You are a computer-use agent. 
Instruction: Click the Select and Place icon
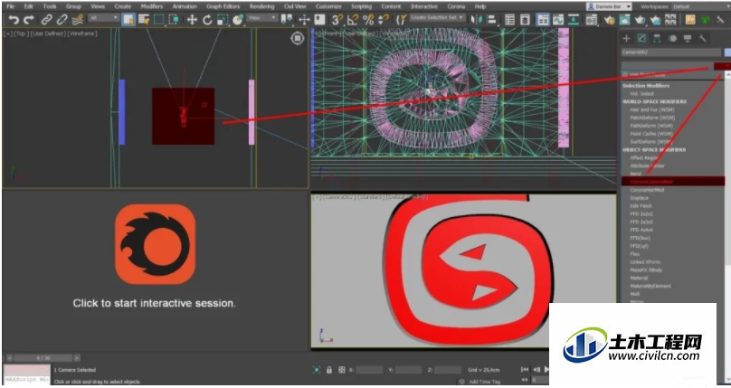(238, 20)
